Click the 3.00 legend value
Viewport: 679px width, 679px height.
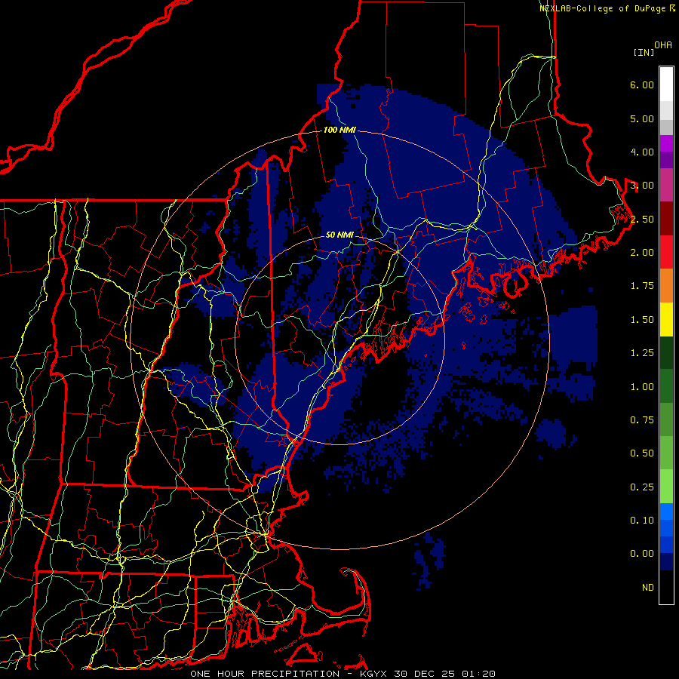(x=642, y=186)
